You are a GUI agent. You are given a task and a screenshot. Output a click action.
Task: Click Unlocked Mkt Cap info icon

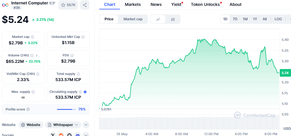tap(83, 37)
